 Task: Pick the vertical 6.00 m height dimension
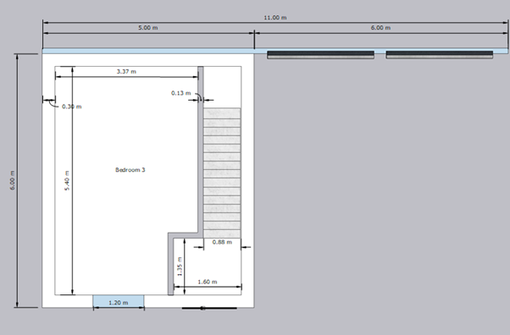click(x=13, y=180)
